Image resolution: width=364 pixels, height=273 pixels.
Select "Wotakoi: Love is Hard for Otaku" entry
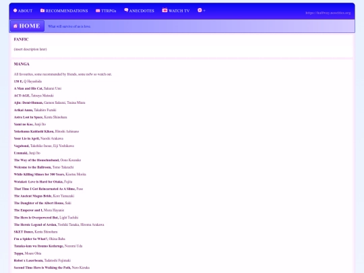point(43,182)
